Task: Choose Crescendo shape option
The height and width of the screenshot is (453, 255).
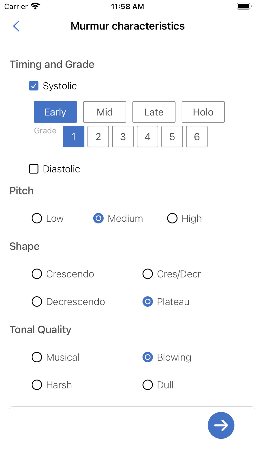Action: pos(37,274)
